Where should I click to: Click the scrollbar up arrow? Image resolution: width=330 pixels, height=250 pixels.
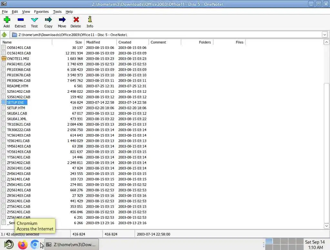pos(326,42)
